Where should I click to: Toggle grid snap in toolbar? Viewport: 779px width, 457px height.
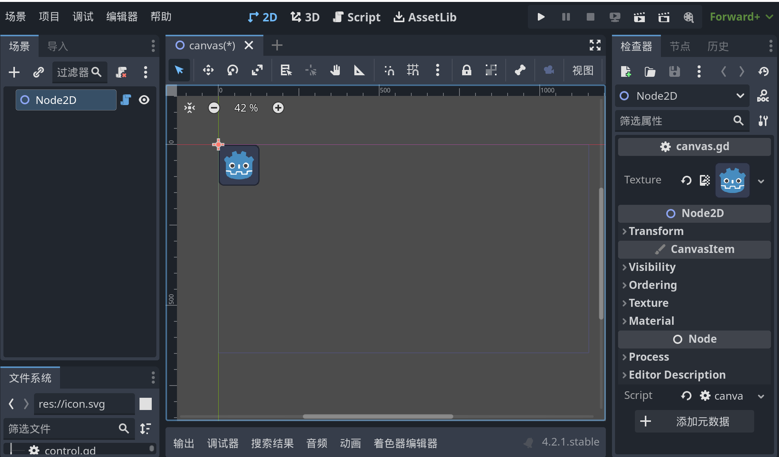click(413, 70)
